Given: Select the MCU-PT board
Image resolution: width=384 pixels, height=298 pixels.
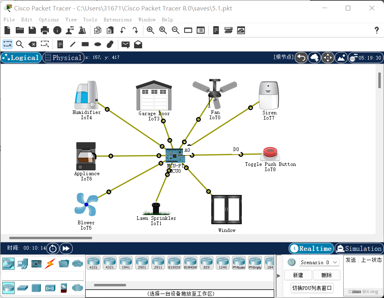Looking at the screenshot, I should (175, 155).
